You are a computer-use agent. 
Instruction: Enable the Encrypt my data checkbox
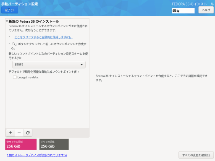[x=15, y=77]
